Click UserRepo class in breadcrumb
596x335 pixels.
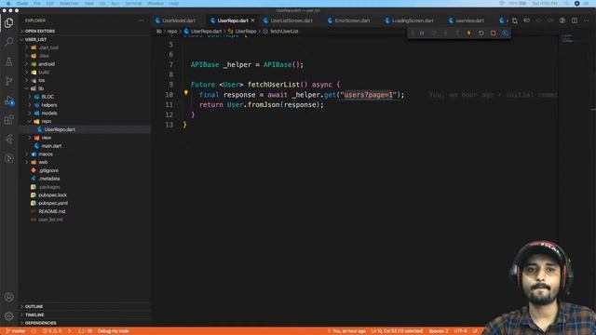[242, 32]
